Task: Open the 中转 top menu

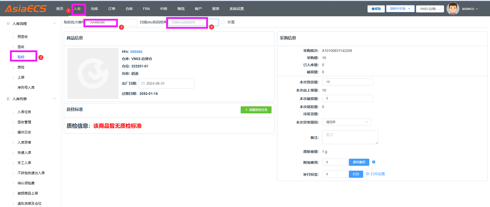Action: coord(164,9)
